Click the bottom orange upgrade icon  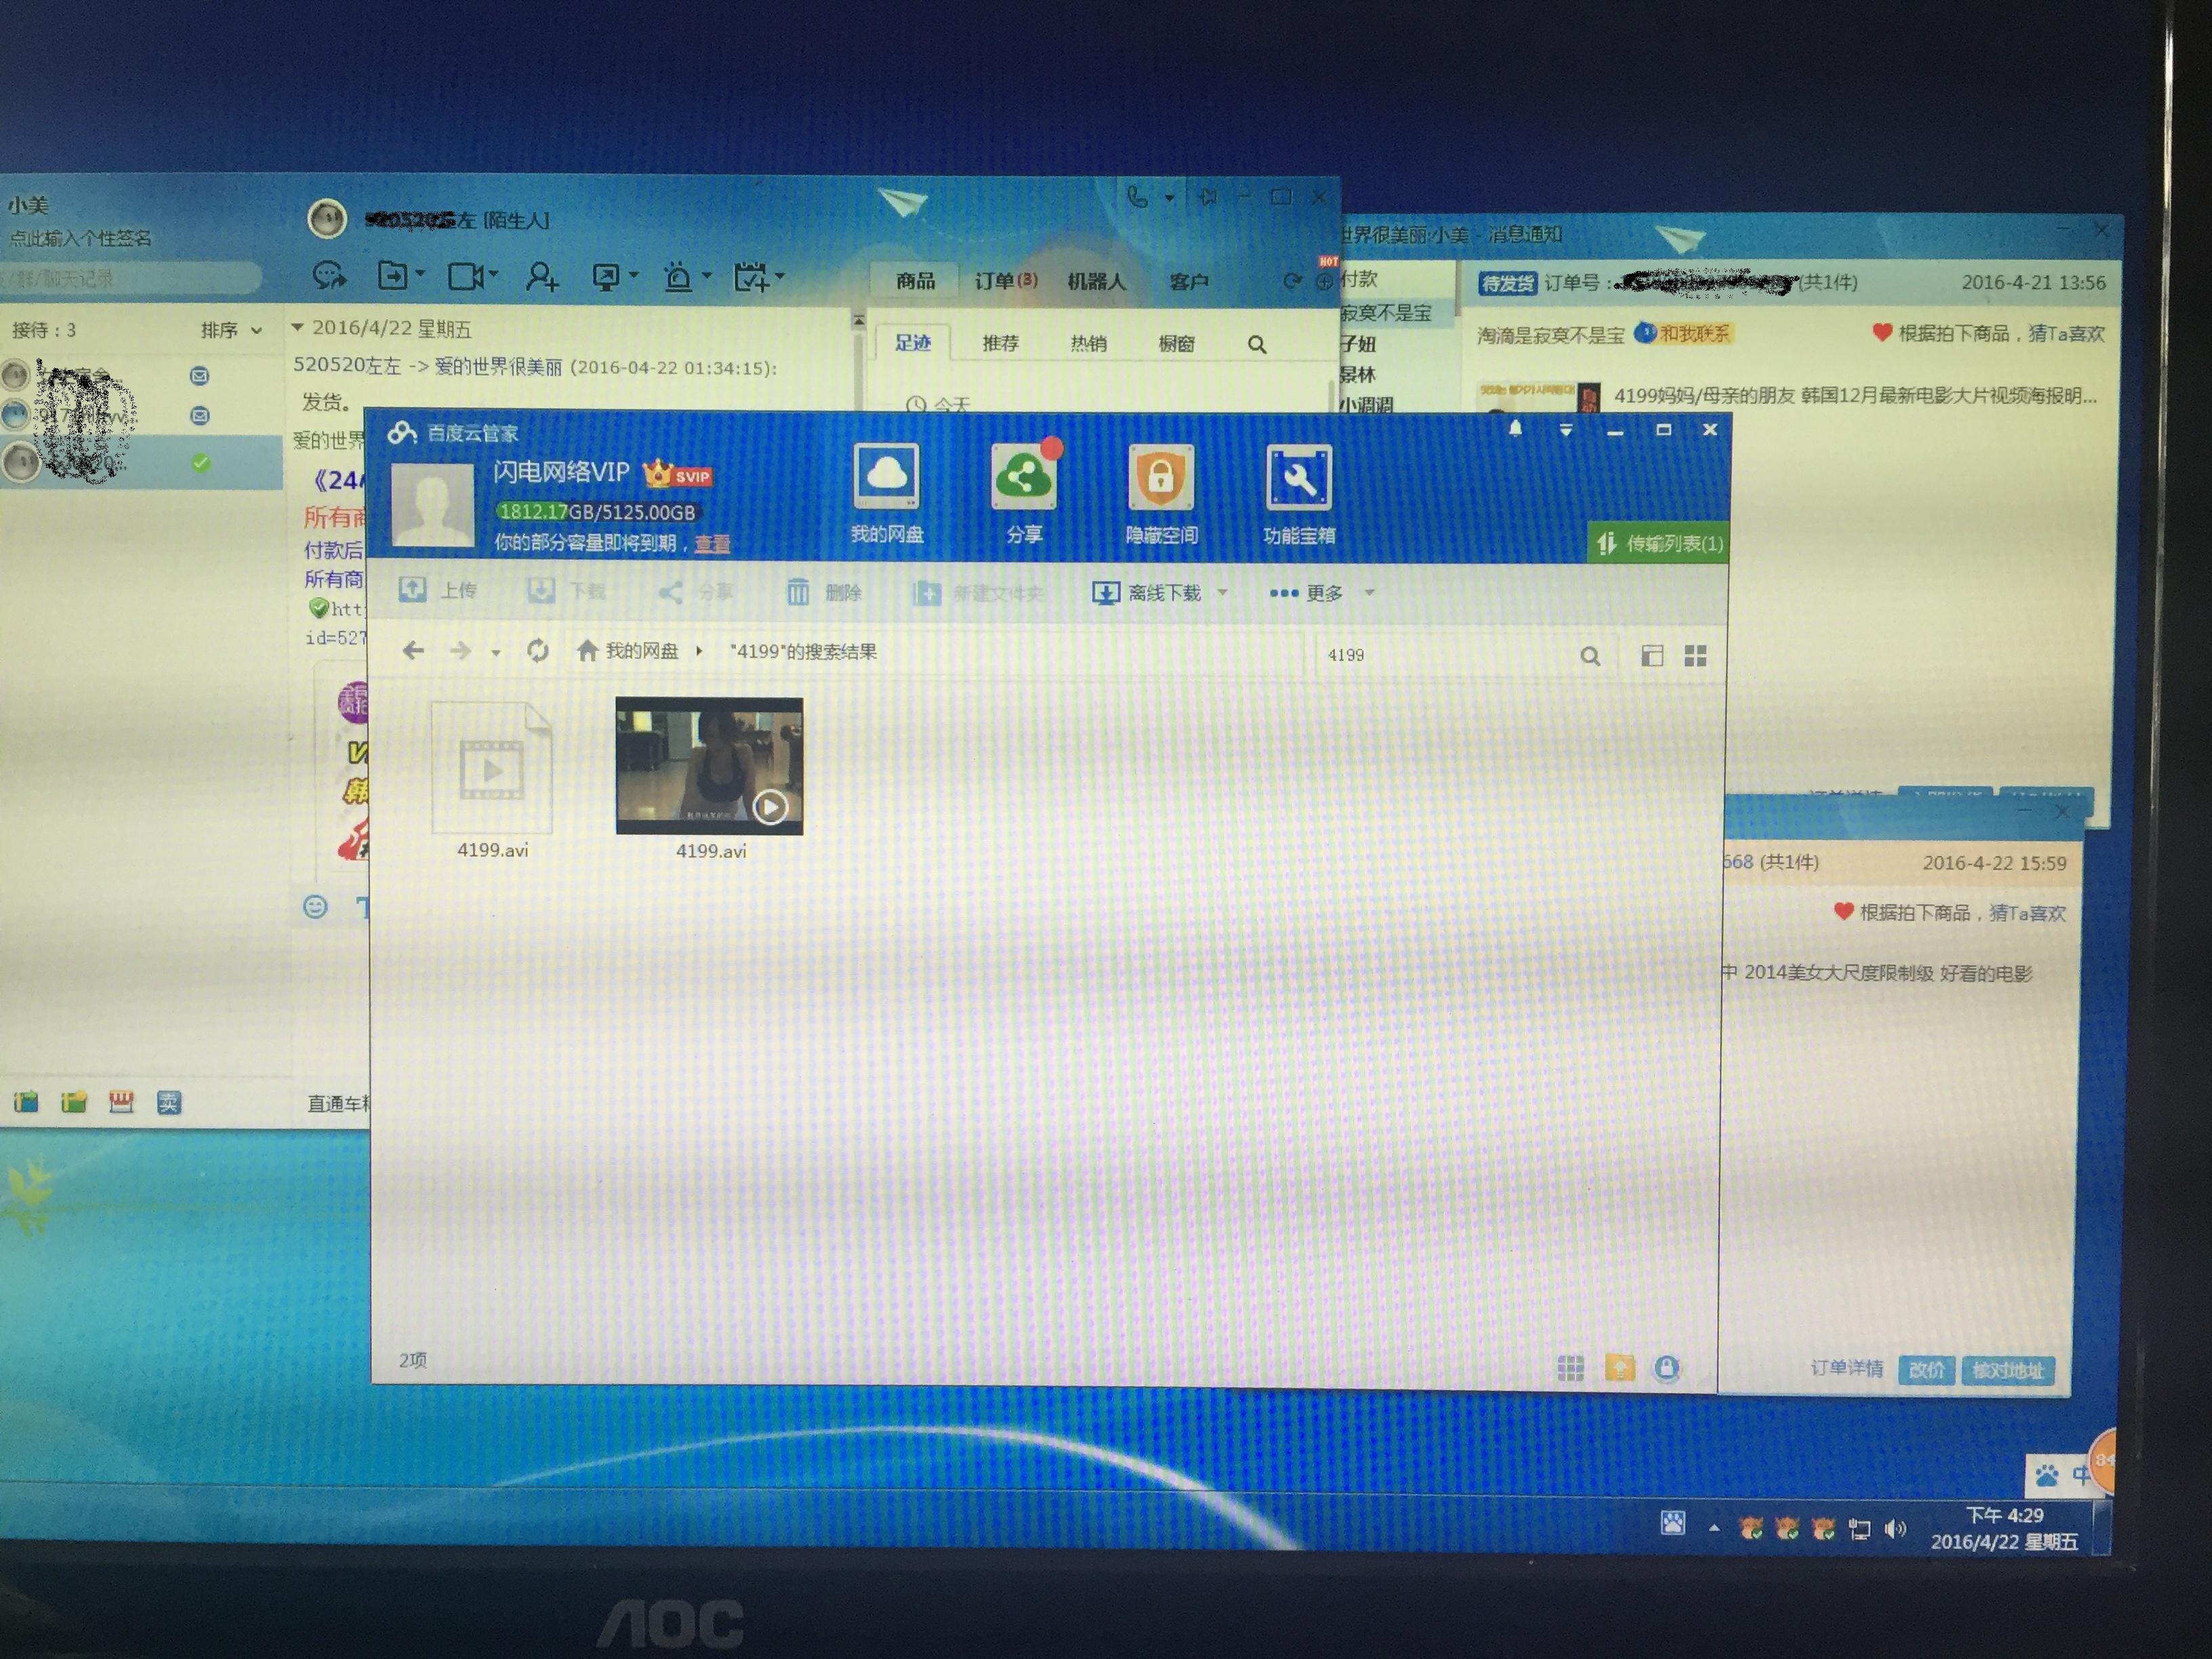(1619, 1367)
